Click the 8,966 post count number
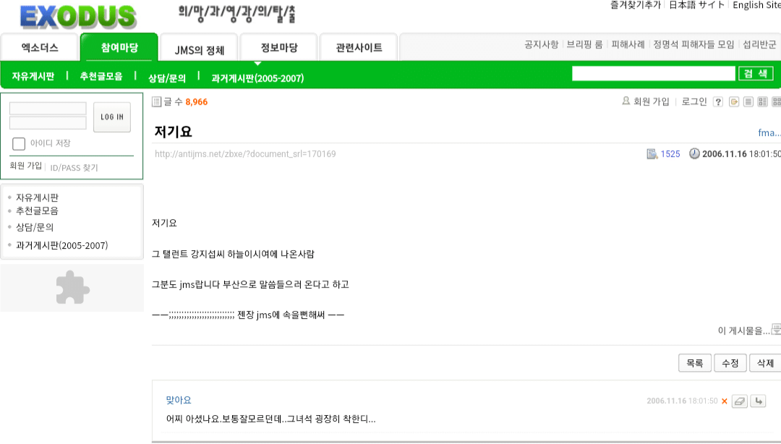The height and width of the screenshot is (444, 781). (196, 102)
